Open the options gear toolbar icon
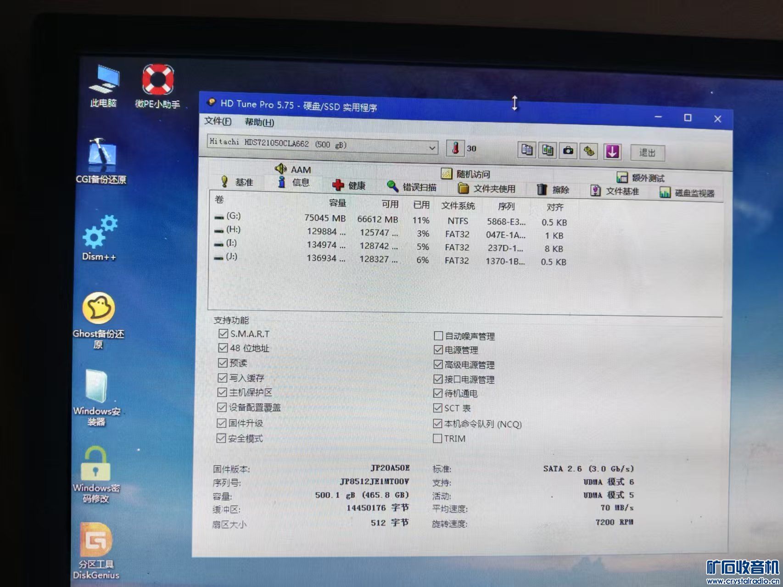This screenshot has width=783, height=587. pos(589,151)
